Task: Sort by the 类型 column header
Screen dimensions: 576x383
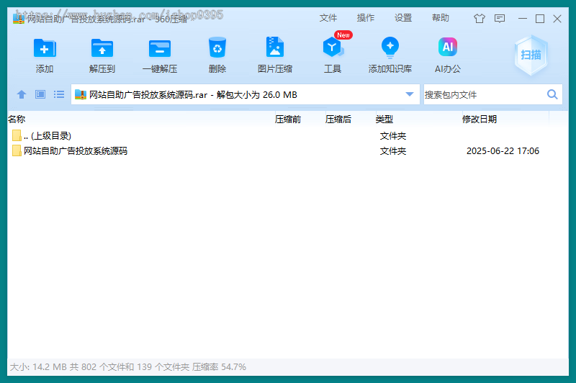Action: (x=384, y=119)
